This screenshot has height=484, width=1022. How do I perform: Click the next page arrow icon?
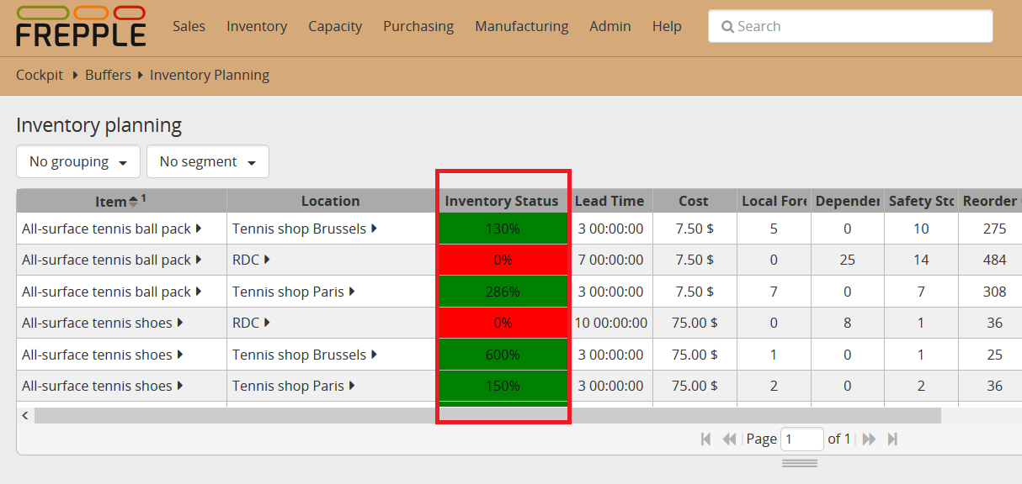[868, 438]
